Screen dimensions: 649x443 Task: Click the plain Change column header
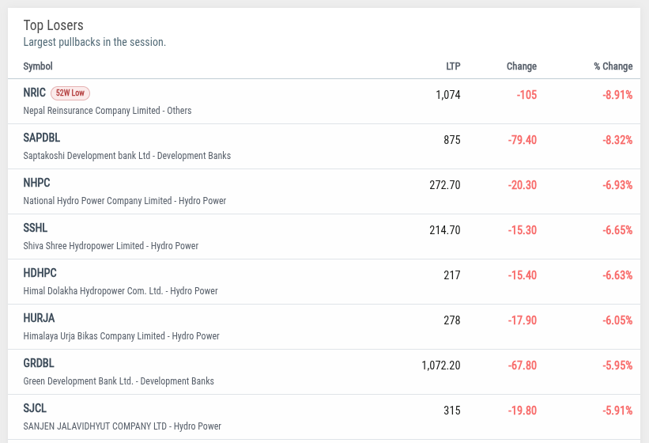(522, 66)
